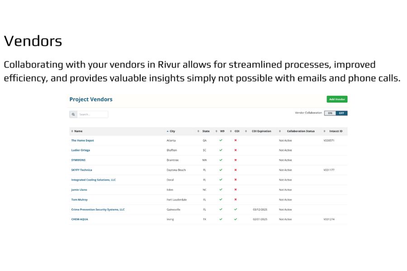Screen dimensions: 407x271
Task: Open the Ludier Ortega vendor link
Action: tap(80, 150)
